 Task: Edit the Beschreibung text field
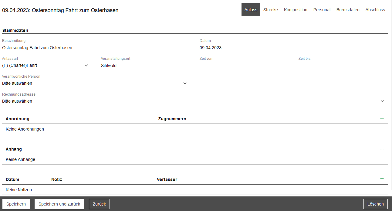coord(96,48)
